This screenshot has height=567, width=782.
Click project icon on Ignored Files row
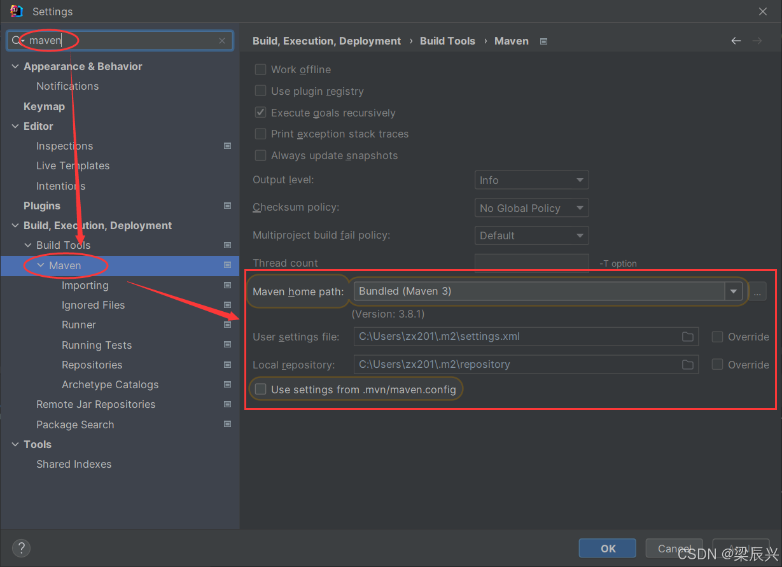(227, 305)
